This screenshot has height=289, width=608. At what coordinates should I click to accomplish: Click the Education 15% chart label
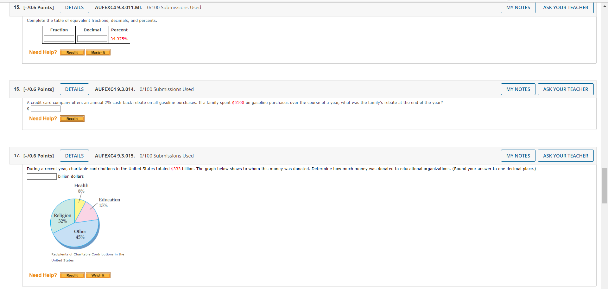click(110, 202)
